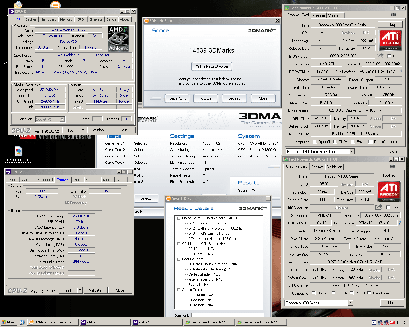Select the 3DM03_X1800CF desktop icon
The height and width of the screenshot is (327, 409).
tap(18, 154)
